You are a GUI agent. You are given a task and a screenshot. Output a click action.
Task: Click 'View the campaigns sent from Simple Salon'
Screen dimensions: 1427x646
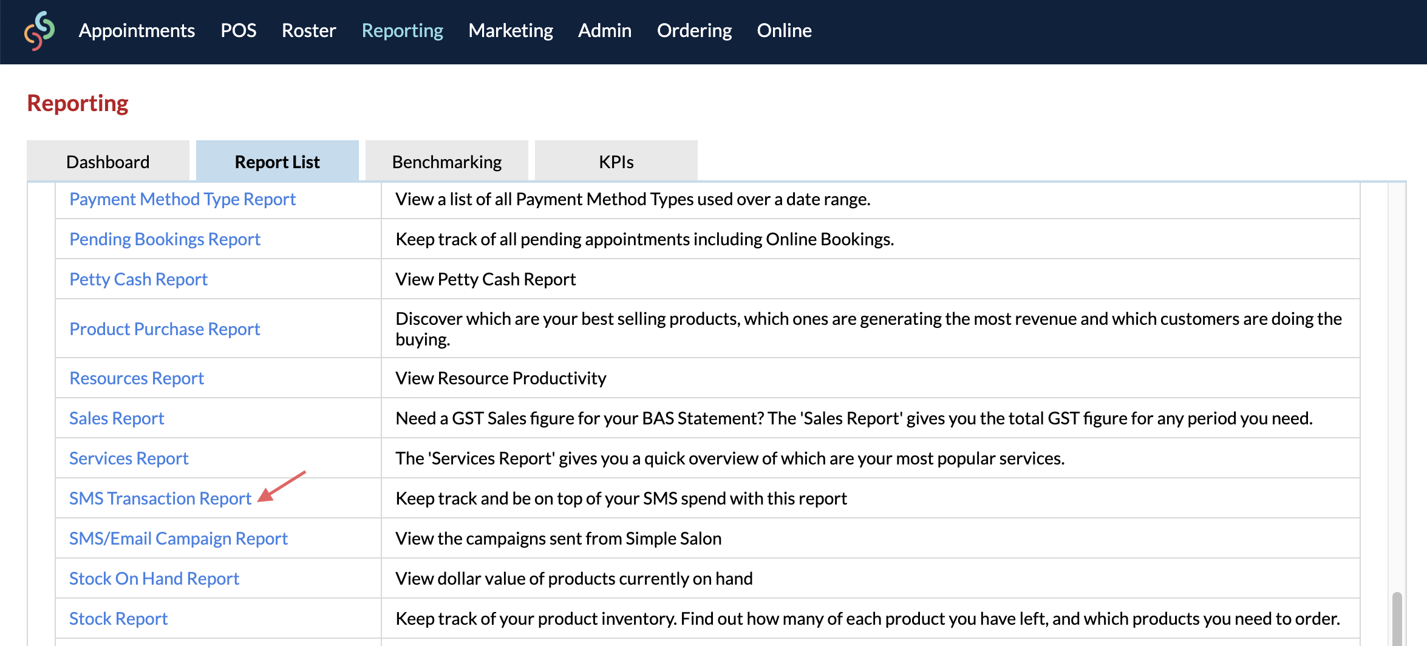[x=559, y=539]
